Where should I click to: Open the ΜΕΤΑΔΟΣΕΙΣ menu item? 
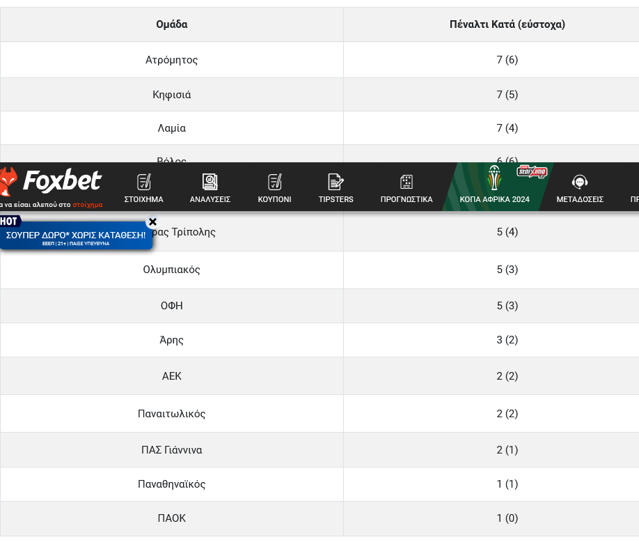coord(580,199)
